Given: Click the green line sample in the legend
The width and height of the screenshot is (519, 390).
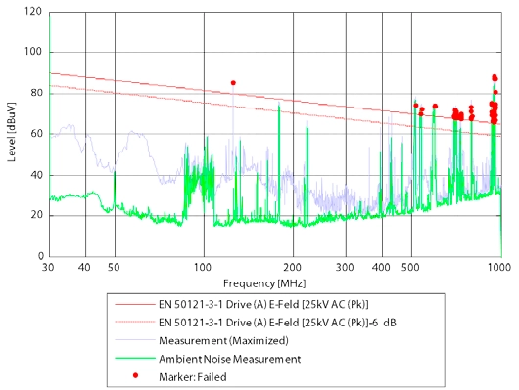Looking at the screenshot, I should (135, 359).
